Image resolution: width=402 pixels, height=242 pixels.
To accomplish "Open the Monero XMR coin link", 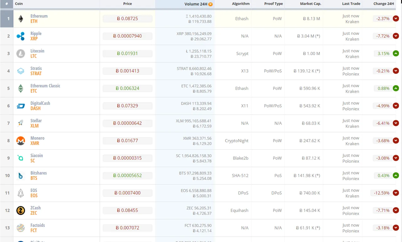I will [x=37, y=141].
